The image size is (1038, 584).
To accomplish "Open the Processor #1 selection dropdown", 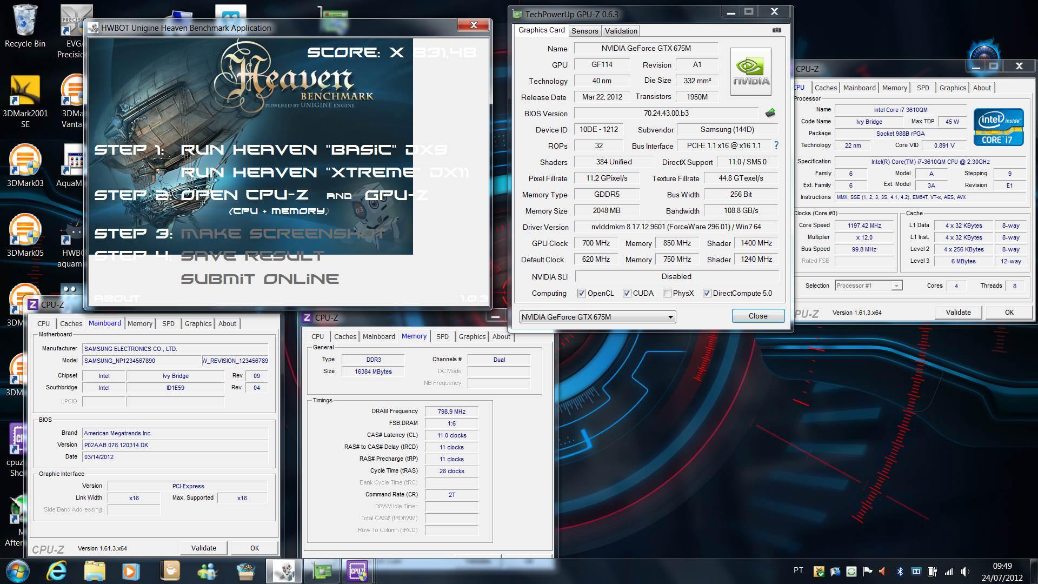I will 869,286.
